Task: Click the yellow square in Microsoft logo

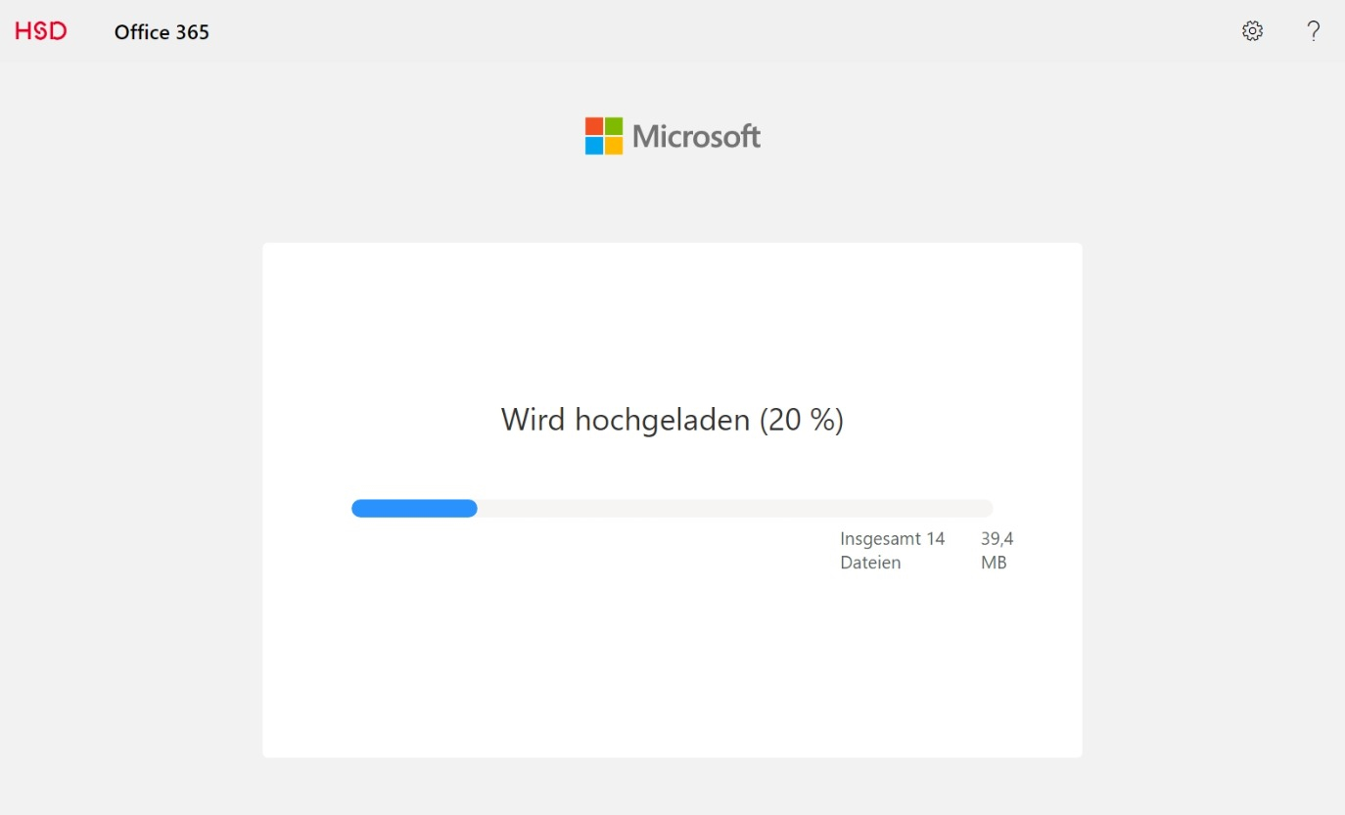Action: point(614,146)
